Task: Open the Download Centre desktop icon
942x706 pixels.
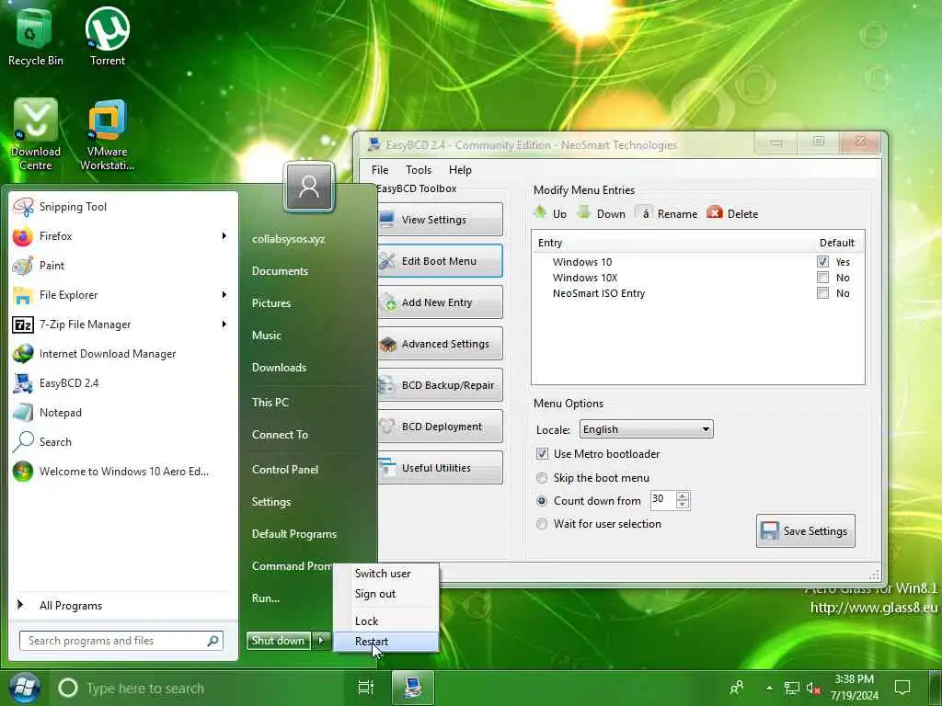Action: click(36, 134)
